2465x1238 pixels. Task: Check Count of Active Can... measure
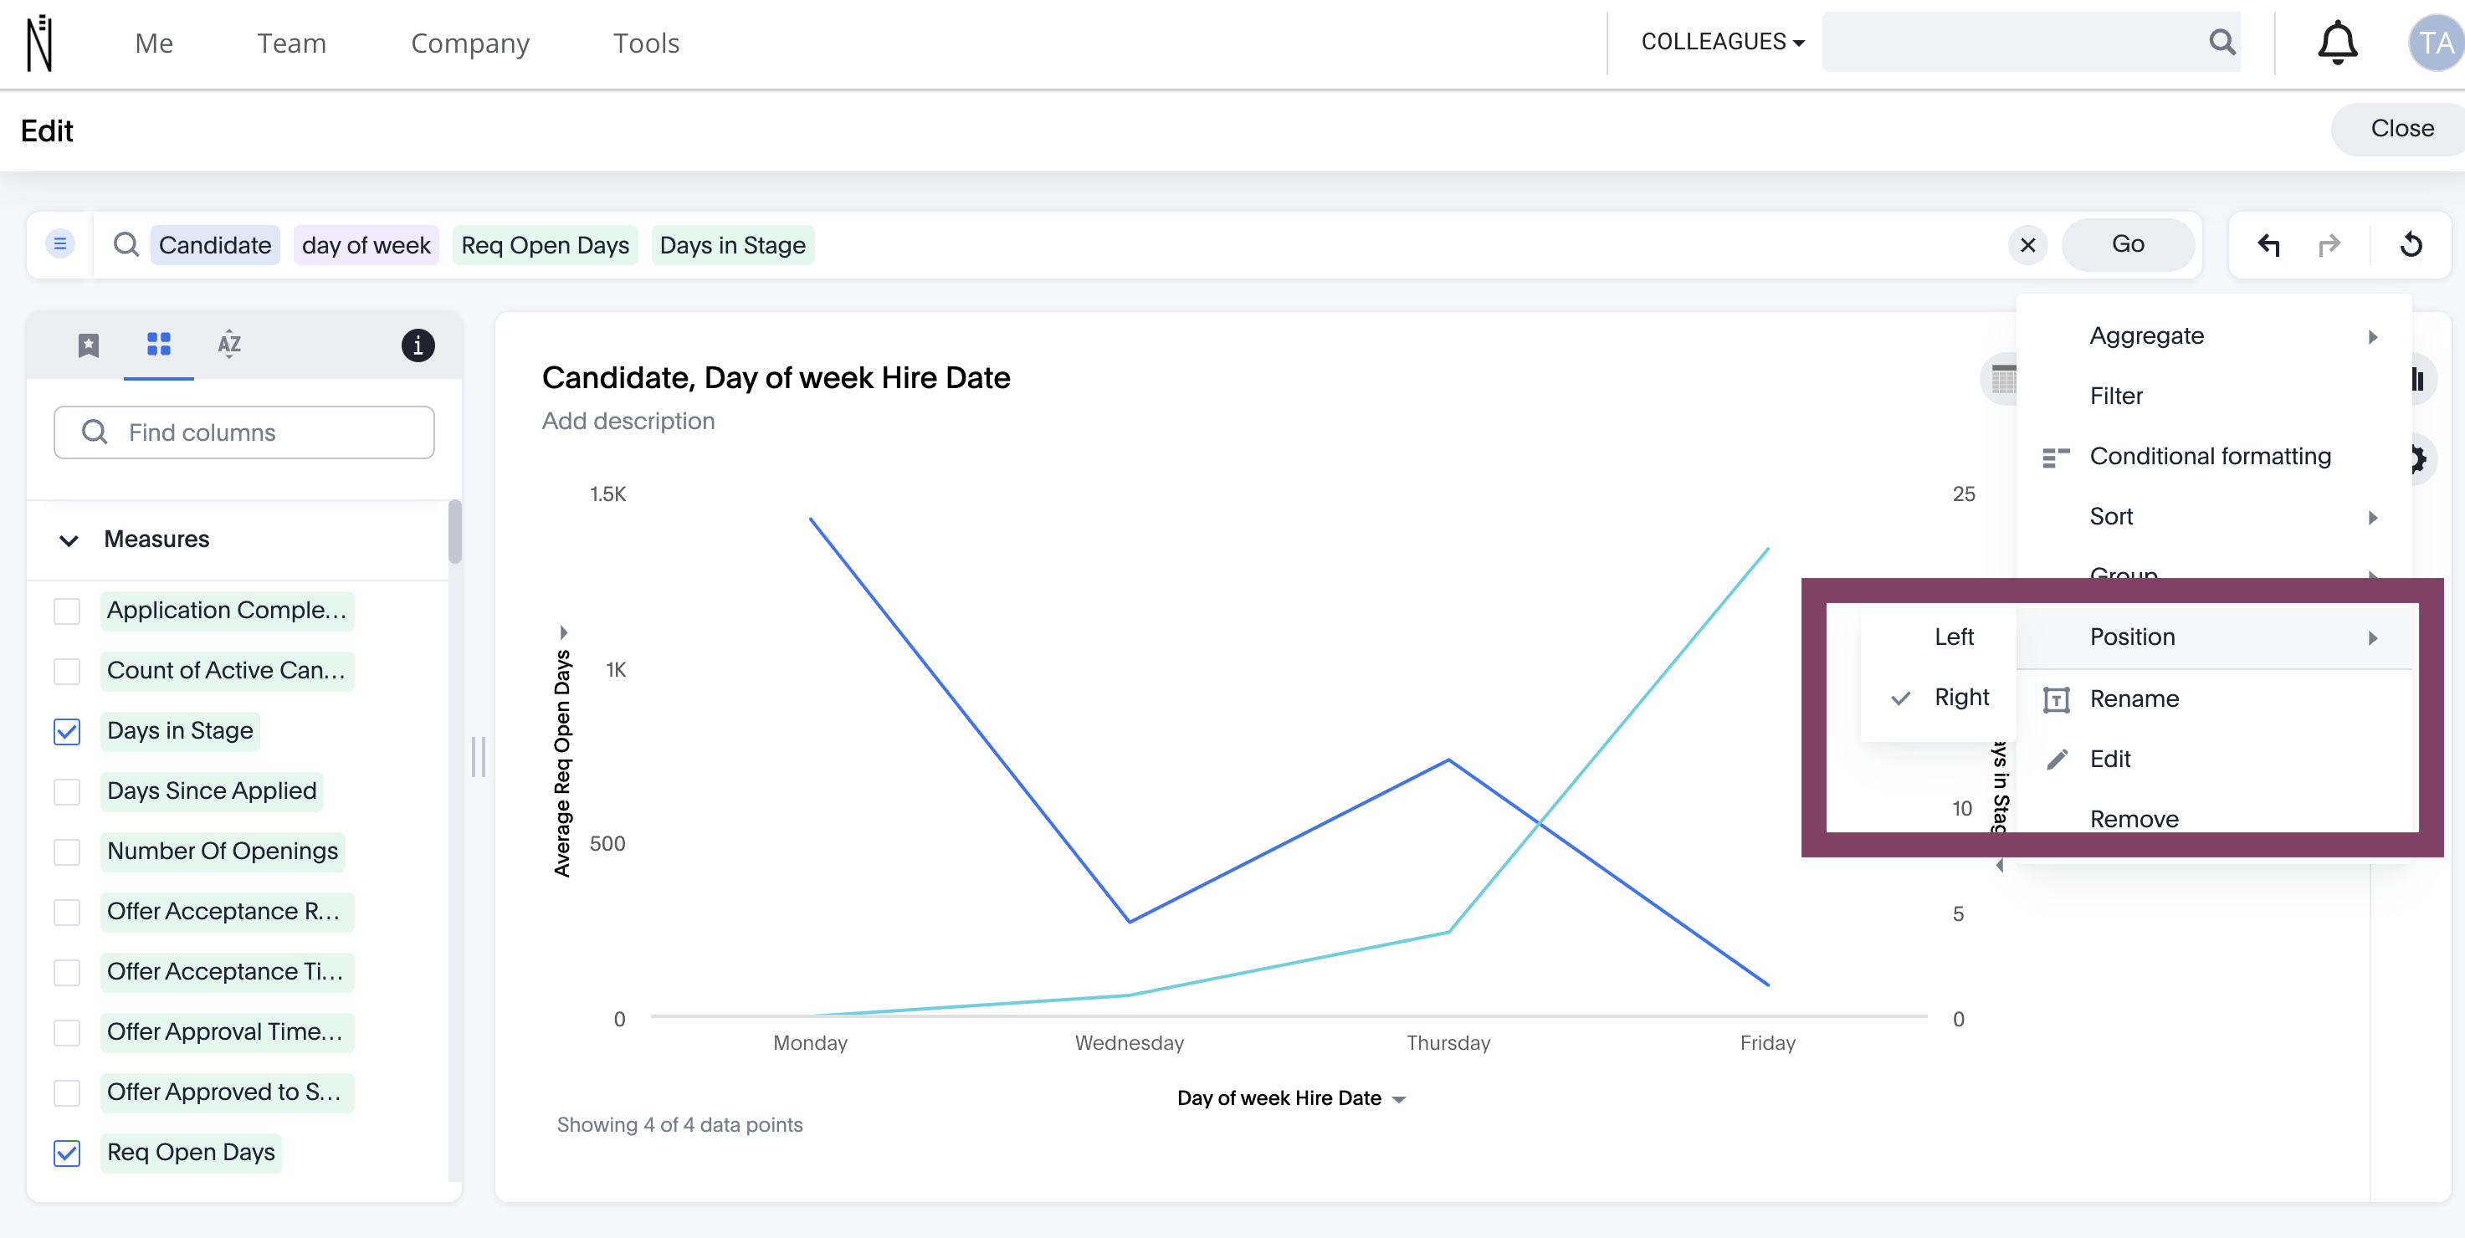67,671
